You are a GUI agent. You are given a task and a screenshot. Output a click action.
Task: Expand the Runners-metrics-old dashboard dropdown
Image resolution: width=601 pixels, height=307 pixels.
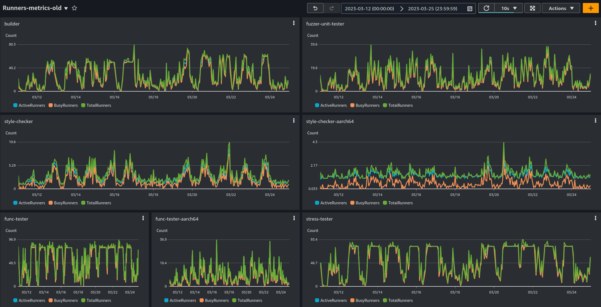pyautogui.click(x=66, y=8)
